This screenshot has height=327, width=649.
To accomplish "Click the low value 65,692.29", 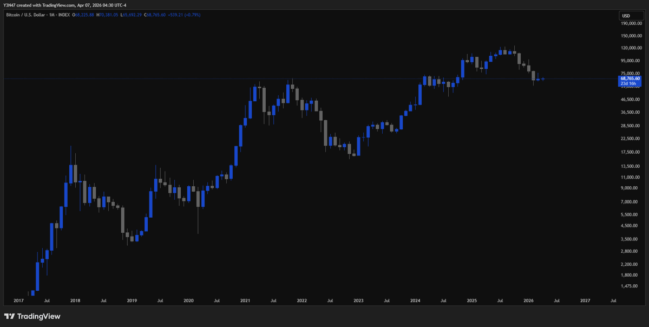I will (x=131, y=15).
